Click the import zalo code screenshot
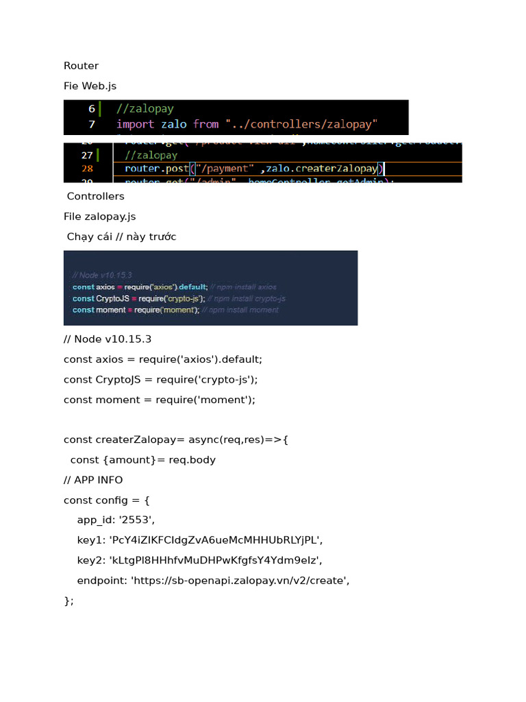Viewport: 526px width, 702px height. (x=236, y=117)
